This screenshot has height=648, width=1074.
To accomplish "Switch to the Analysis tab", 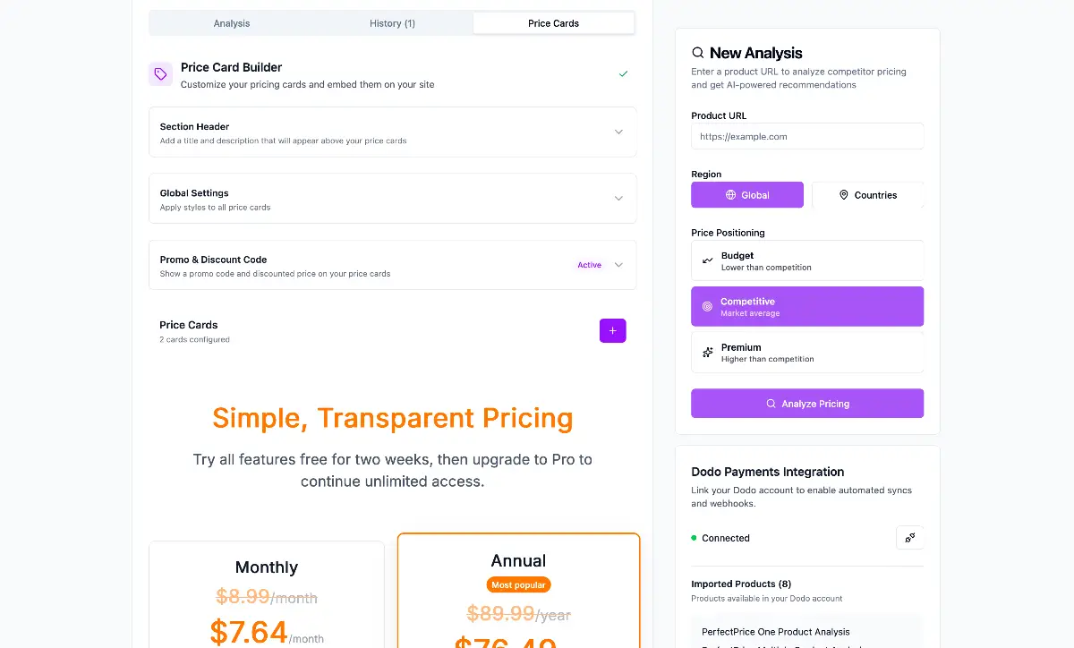I will pyautogui.click(x=232, y=23).
